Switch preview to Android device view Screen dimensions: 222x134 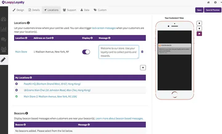pyautogui.click(x=199, y=29)
